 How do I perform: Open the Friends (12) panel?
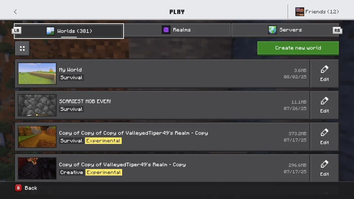click(317, 12)
